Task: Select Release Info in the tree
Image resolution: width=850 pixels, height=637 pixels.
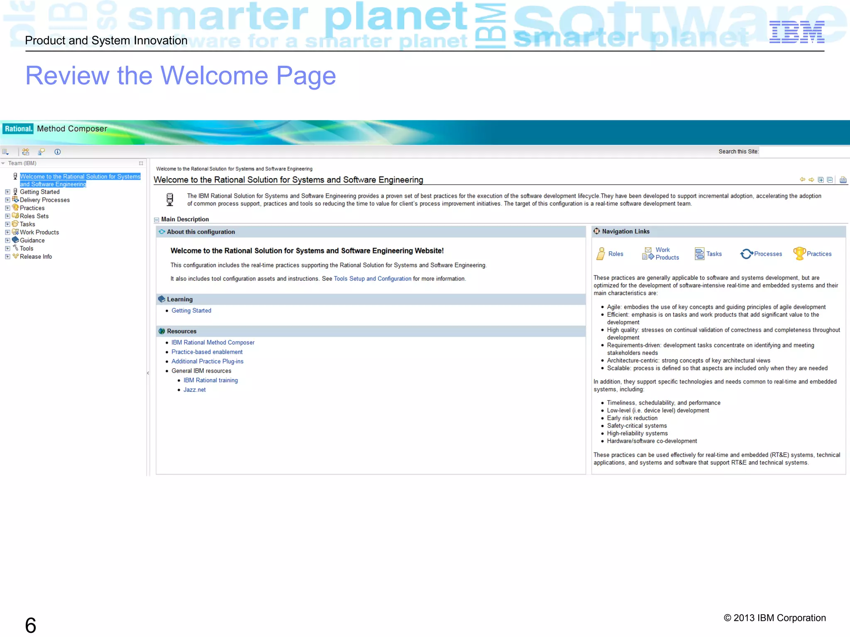Action: click(36, 256)
